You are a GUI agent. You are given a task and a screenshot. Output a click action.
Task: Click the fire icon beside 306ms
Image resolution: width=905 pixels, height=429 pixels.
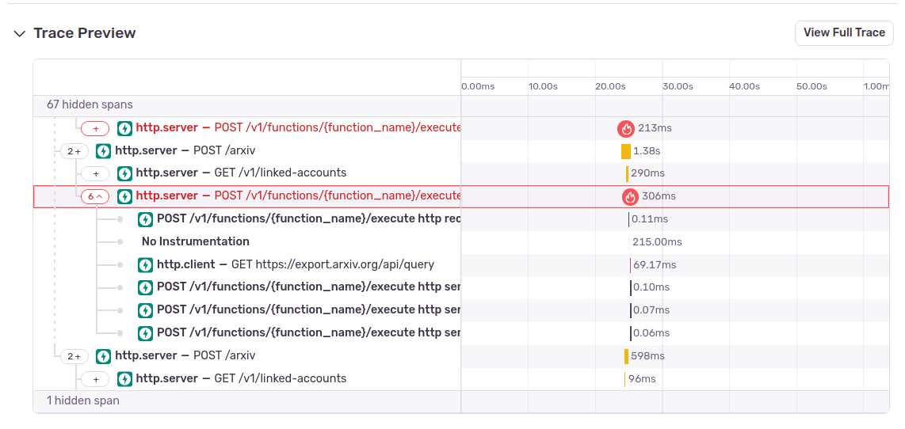(630, 196)
